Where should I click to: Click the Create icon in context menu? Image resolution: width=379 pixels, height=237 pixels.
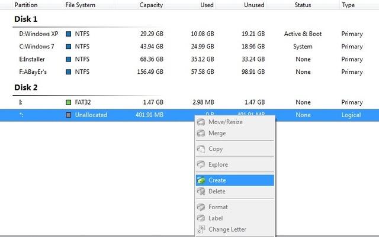pos(201,180)
